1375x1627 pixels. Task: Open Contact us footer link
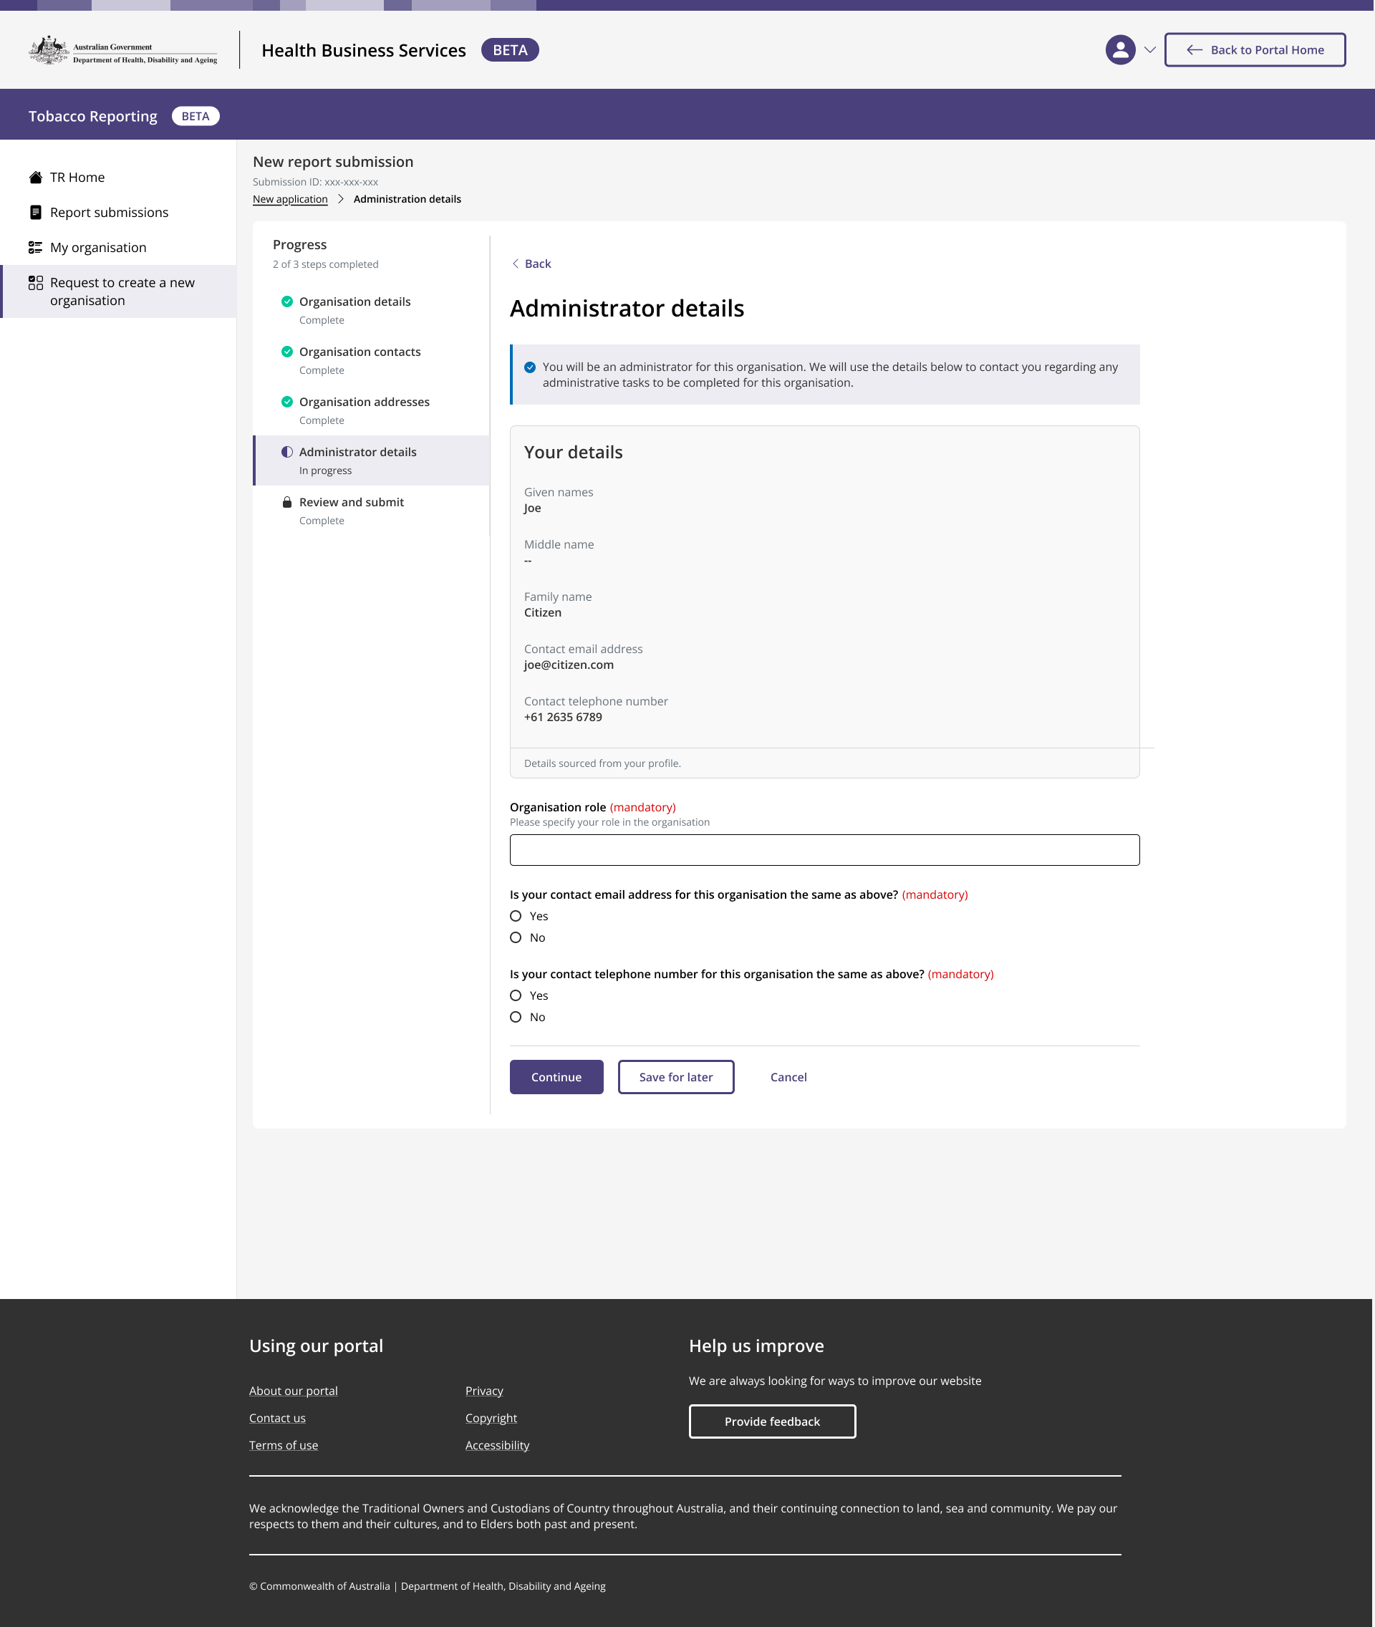click(276, 1418)
